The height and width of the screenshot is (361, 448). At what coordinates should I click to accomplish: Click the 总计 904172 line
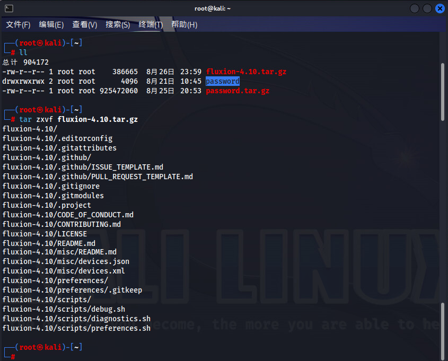point(25,62)
